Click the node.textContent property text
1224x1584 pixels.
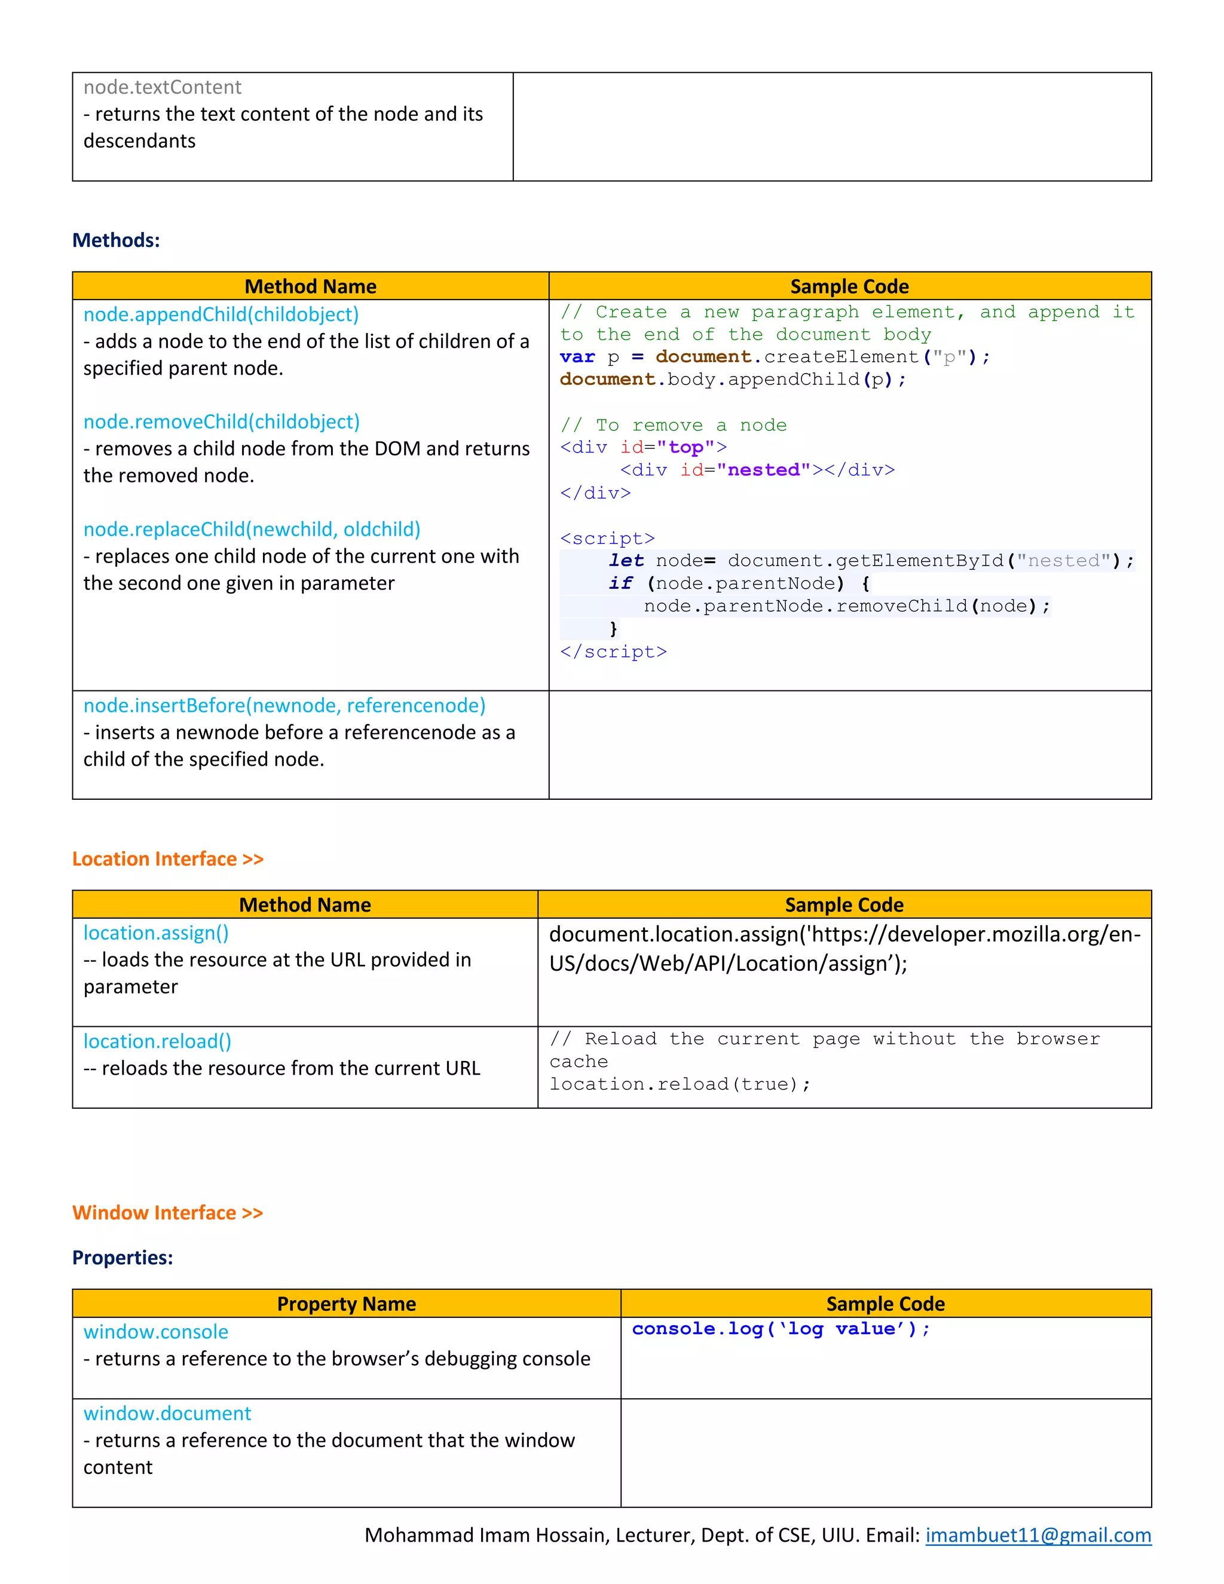click(x=163, y=87)
